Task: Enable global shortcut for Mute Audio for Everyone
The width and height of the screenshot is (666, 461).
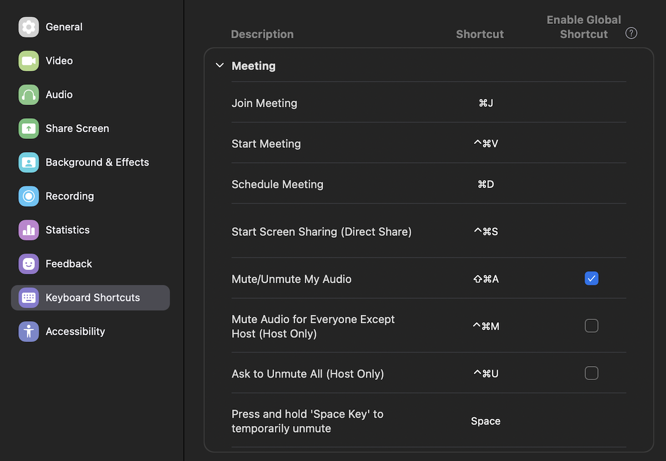Action: 592,325
